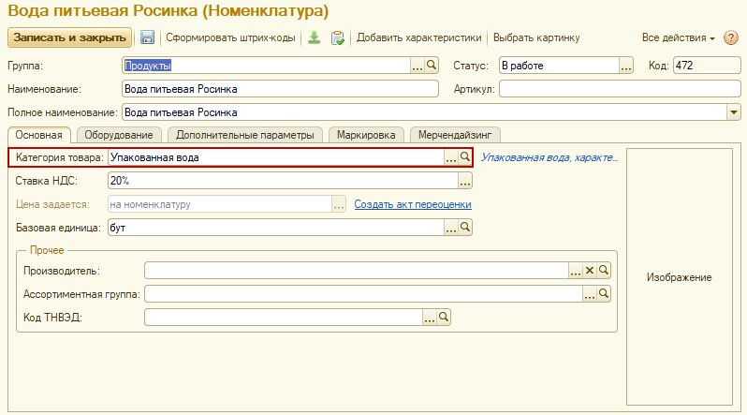
Task: Click ellipsis button in Производитель field
Action: tap(576, 271)
